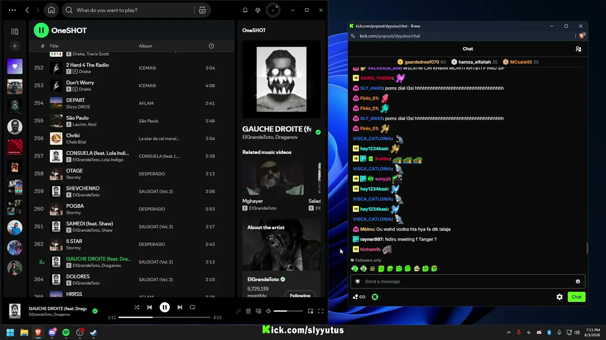Open the channel points infinity icon
The image size is (606, 340).
click(x=359, y=297)
